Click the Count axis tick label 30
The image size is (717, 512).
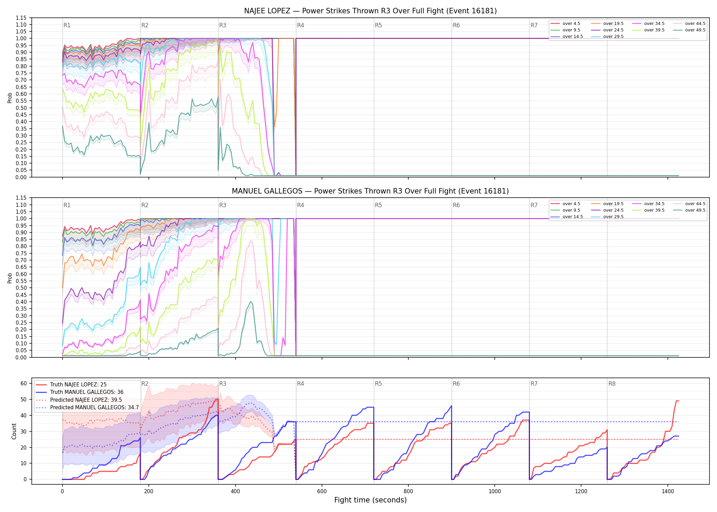click(x=24, y=431)
